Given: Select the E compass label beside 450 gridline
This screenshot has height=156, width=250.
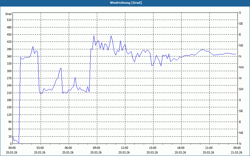Looking at the screenshot, I should point(240,35).
